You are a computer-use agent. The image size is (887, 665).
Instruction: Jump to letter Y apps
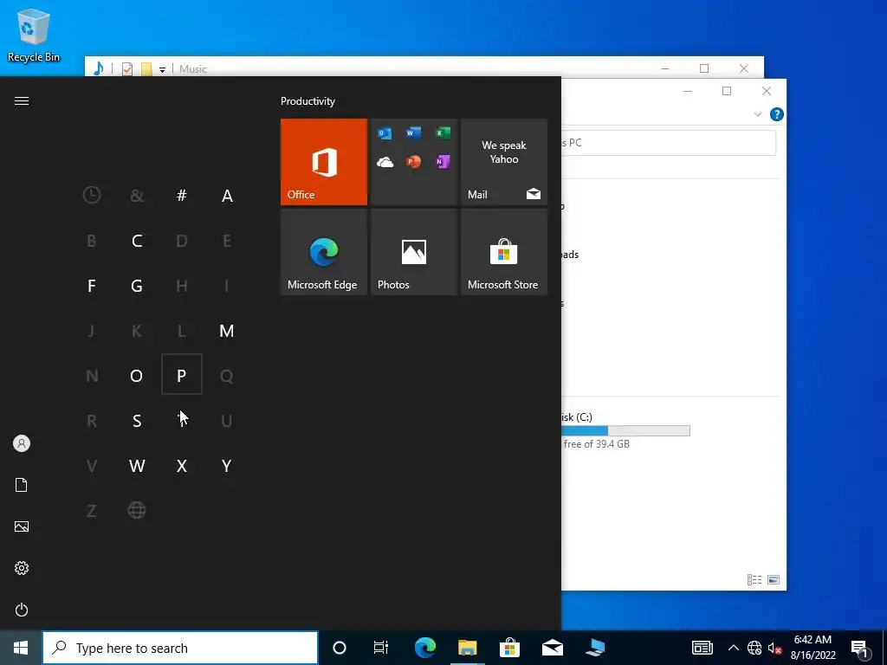[x=227, y=466]
